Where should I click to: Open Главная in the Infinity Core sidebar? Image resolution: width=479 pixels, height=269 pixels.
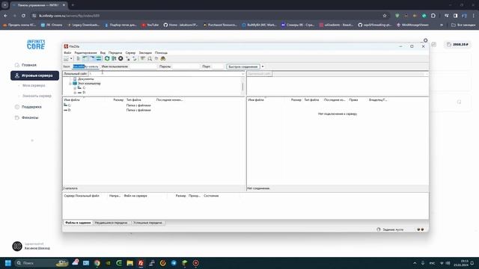[x=29, y=65]
